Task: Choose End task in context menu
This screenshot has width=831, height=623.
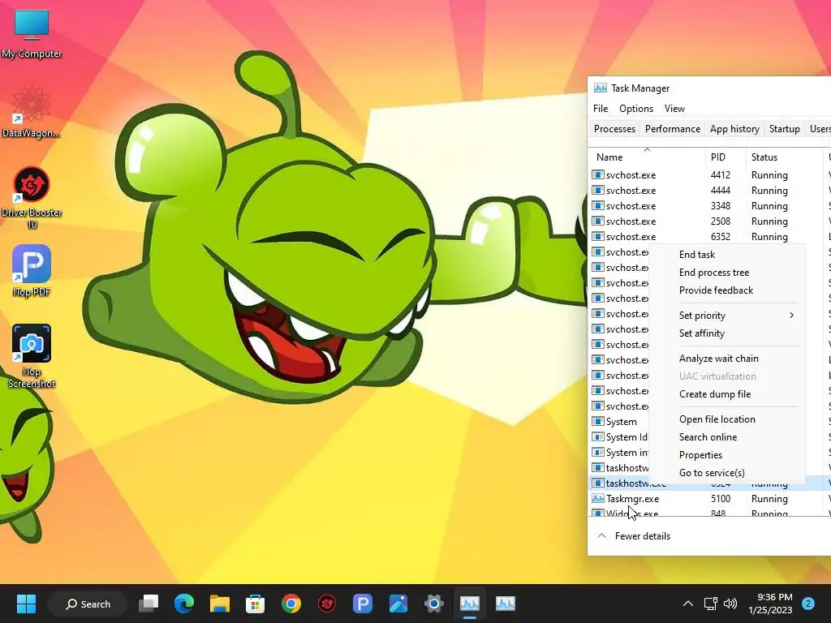Action: [x=726, y=255]
